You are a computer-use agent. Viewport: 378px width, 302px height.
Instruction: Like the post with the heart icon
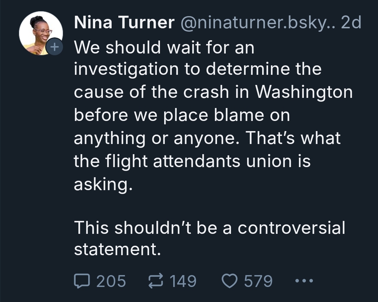point(230,281)
